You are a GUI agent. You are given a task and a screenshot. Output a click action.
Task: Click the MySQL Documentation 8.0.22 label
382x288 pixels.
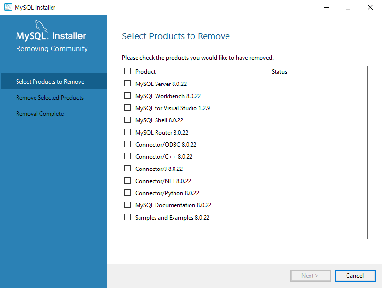pos(173,205)
